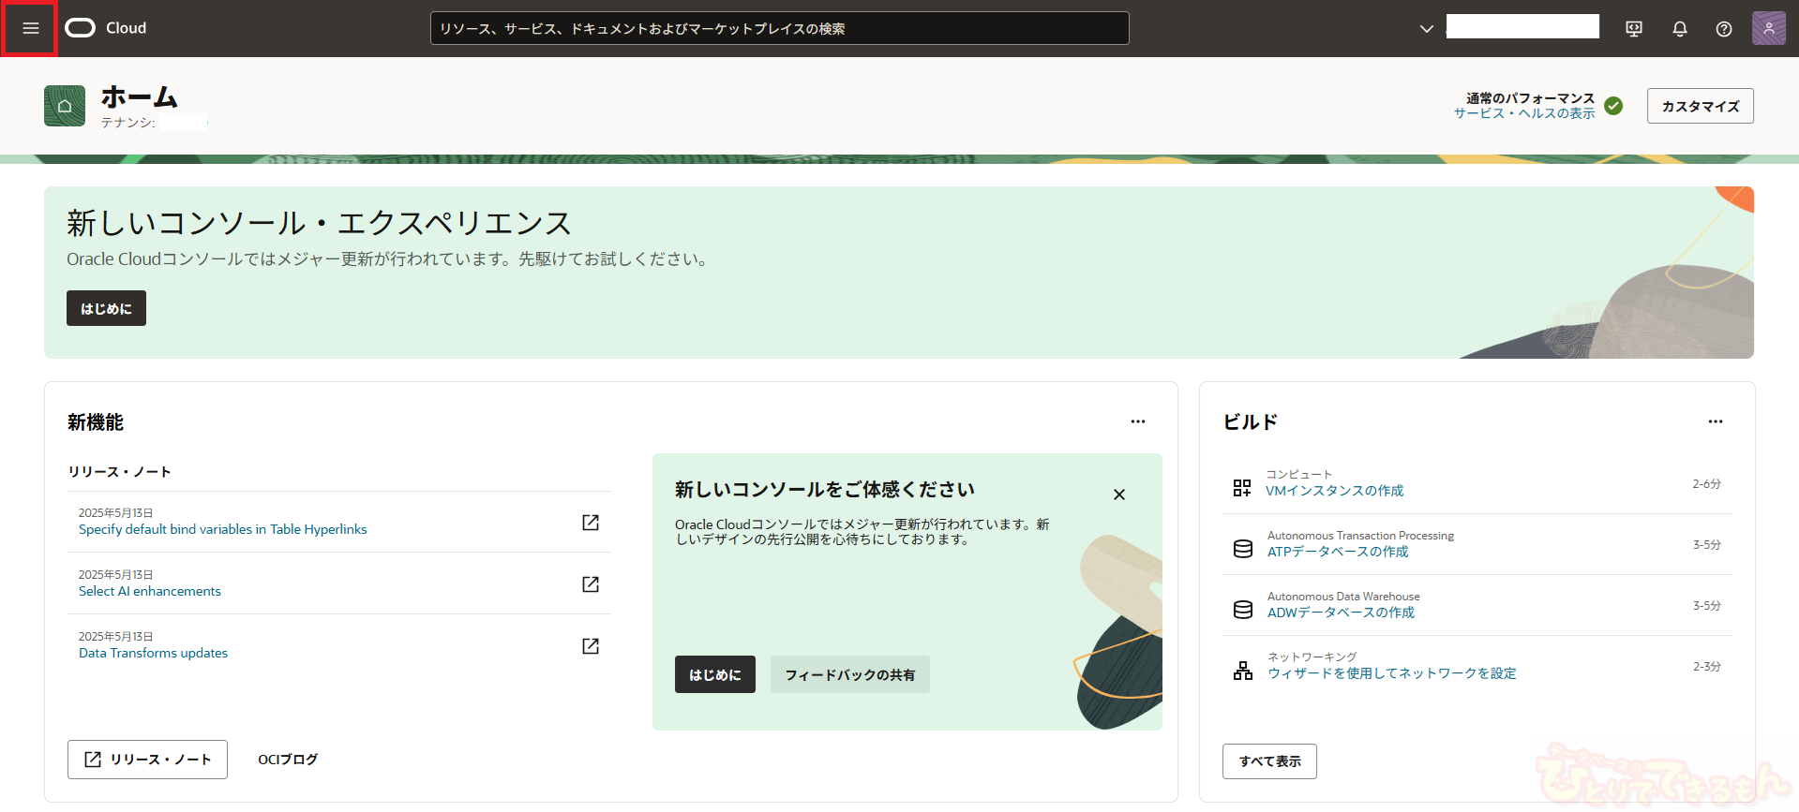Click the ATP database icon

(1243, 549)
